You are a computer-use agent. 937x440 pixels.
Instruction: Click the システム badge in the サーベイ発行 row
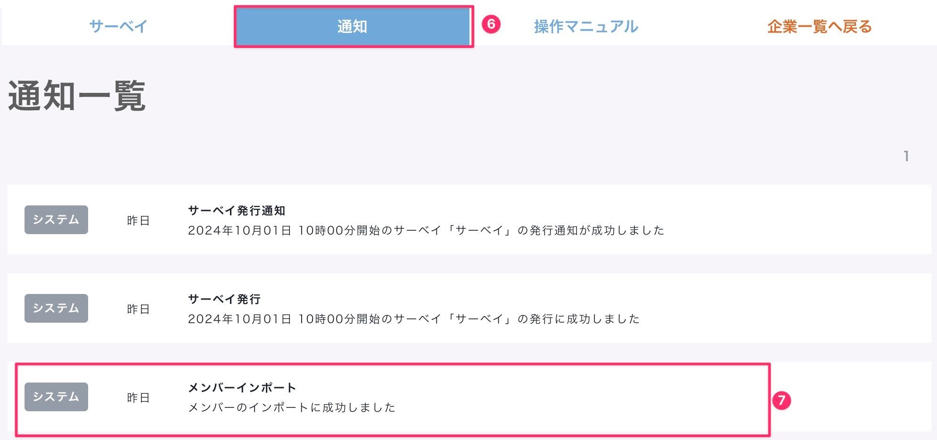[x=56, y=308]
